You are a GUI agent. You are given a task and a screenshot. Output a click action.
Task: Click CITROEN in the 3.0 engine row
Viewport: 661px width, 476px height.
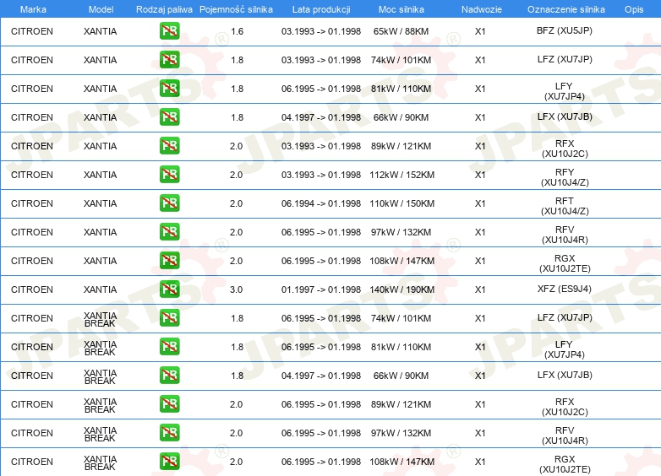tap(32, 289)
